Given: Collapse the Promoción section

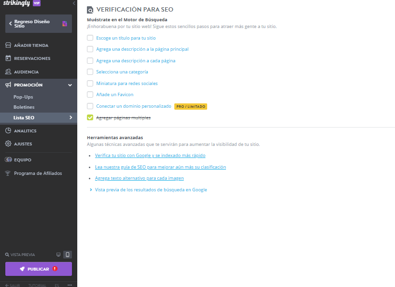Looking at the screenshot, I should pyautogui.click(x=69, y=84).
